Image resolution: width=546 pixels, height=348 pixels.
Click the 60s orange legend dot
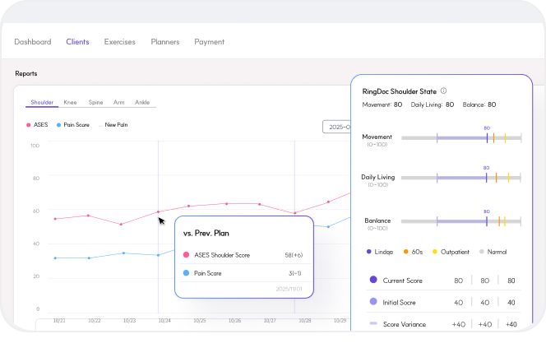click(405, 252)
